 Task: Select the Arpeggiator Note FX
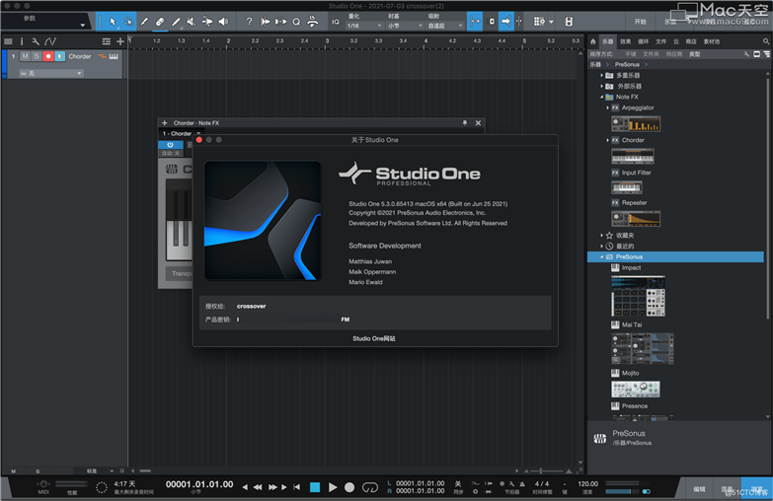click(638, 107)
